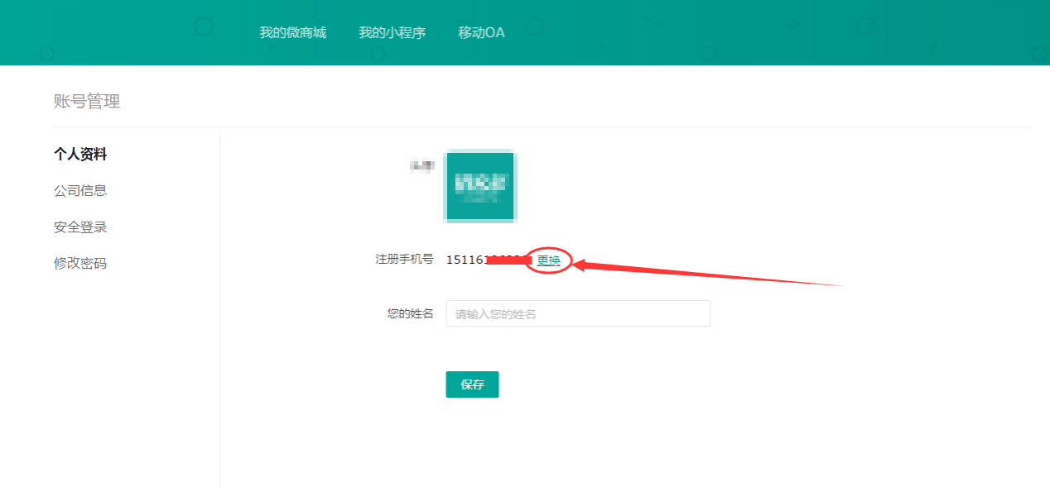
Task: Click the 您的姓名 field label
Action: coord(410,314)
